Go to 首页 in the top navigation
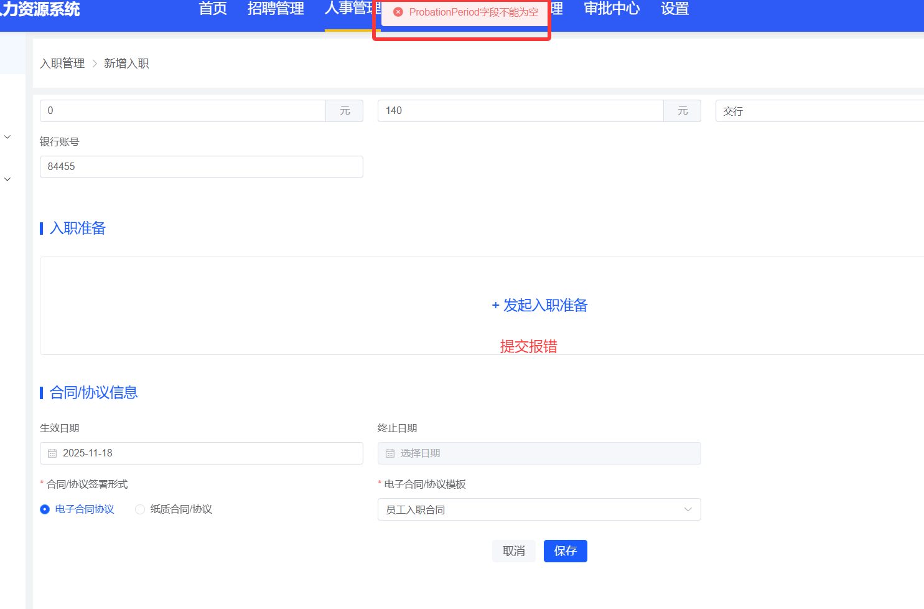924x609 pixels. (x=213, y=9)
